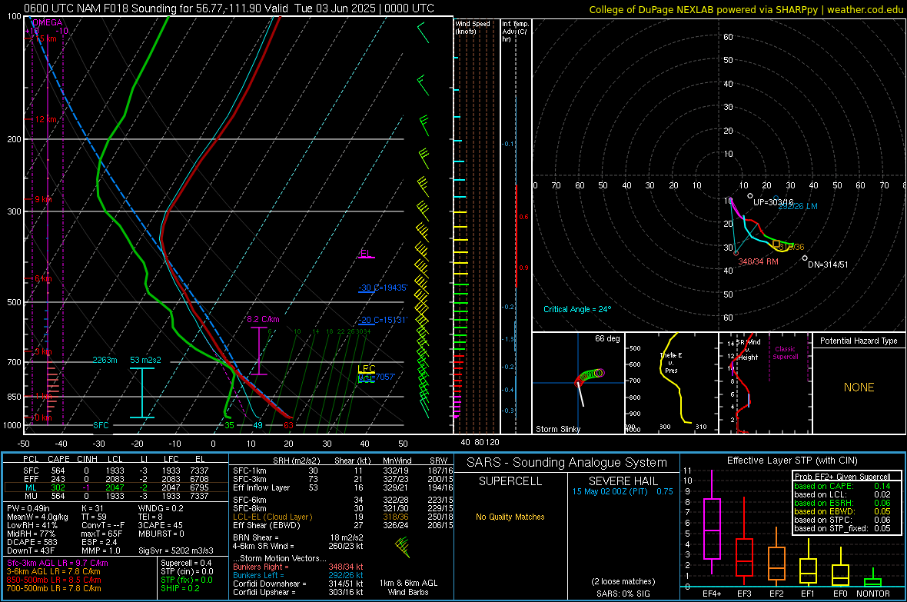This screenshot has height=602, width=907.
Task: Select the "15 May 02 00Z (PIT)" analogue match
Action: pyautogui.click(x=610, y=491)
